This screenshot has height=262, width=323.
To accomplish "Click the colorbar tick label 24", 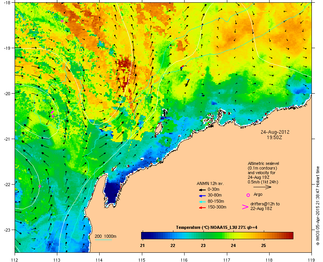I will 233,245.
